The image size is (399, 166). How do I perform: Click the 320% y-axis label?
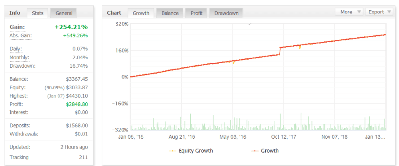pyautogui.click(x=122, y=24)
